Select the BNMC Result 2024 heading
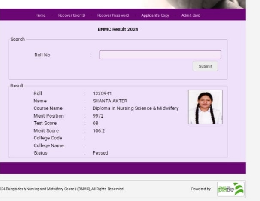Image resolution: width=260 pixels, height=201 pixels. click(x=118, y=29)
